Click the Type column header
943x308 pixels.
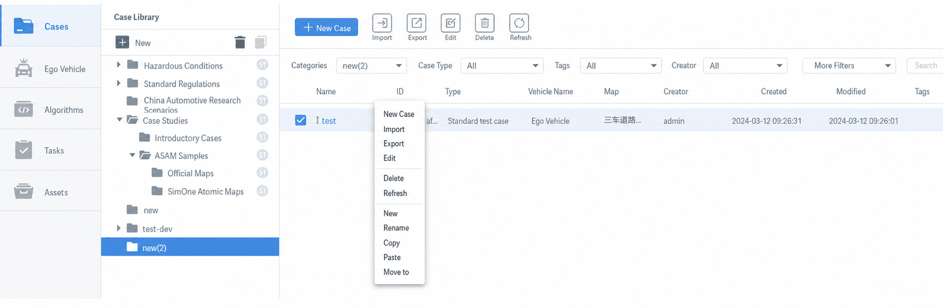453,92
